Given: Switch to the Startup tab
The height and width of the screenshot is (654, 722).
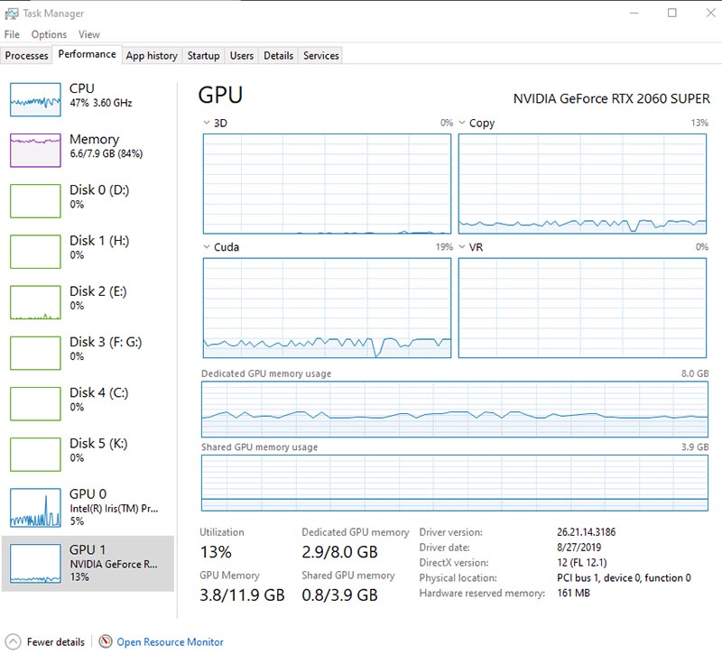Looking at the screenshot, I should pos(203,56).
